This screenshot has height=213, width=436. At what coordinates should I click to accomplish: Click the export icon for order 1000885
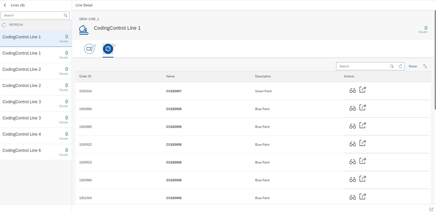(362, 125)
